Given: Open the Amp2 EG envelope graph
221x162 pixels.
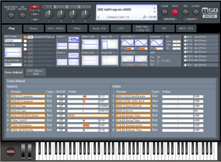Looking at the screenshot, I should (110, 60).
